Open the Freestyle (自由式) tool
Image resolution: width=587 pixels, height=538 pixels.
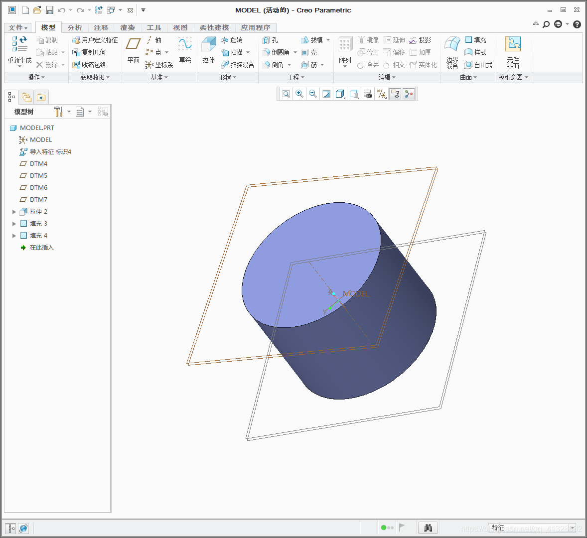point(478,65)
